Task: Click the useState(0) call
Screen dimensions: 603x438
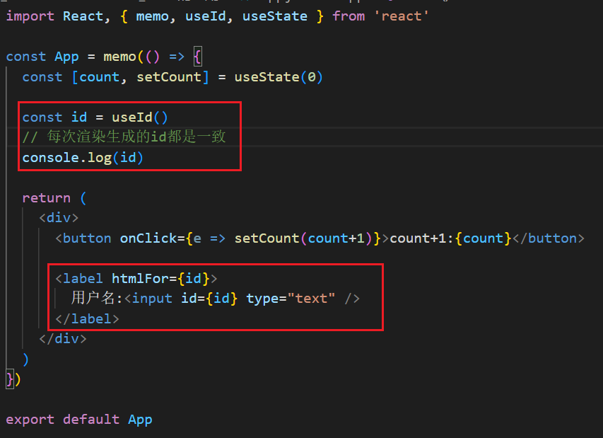Action: coord(279,77)
